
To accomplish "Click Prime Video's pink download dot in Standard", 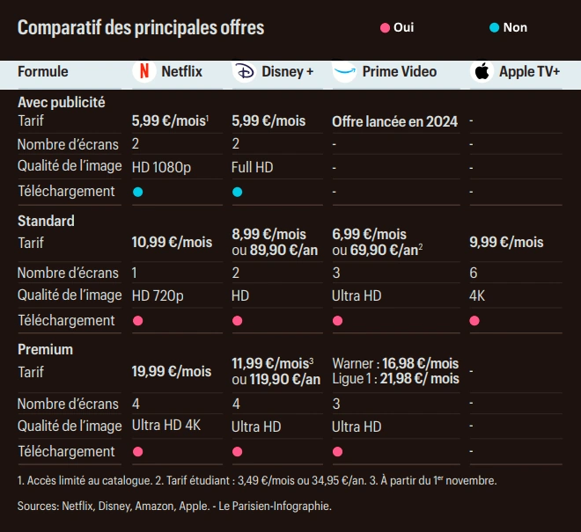I will pos(337,321).
